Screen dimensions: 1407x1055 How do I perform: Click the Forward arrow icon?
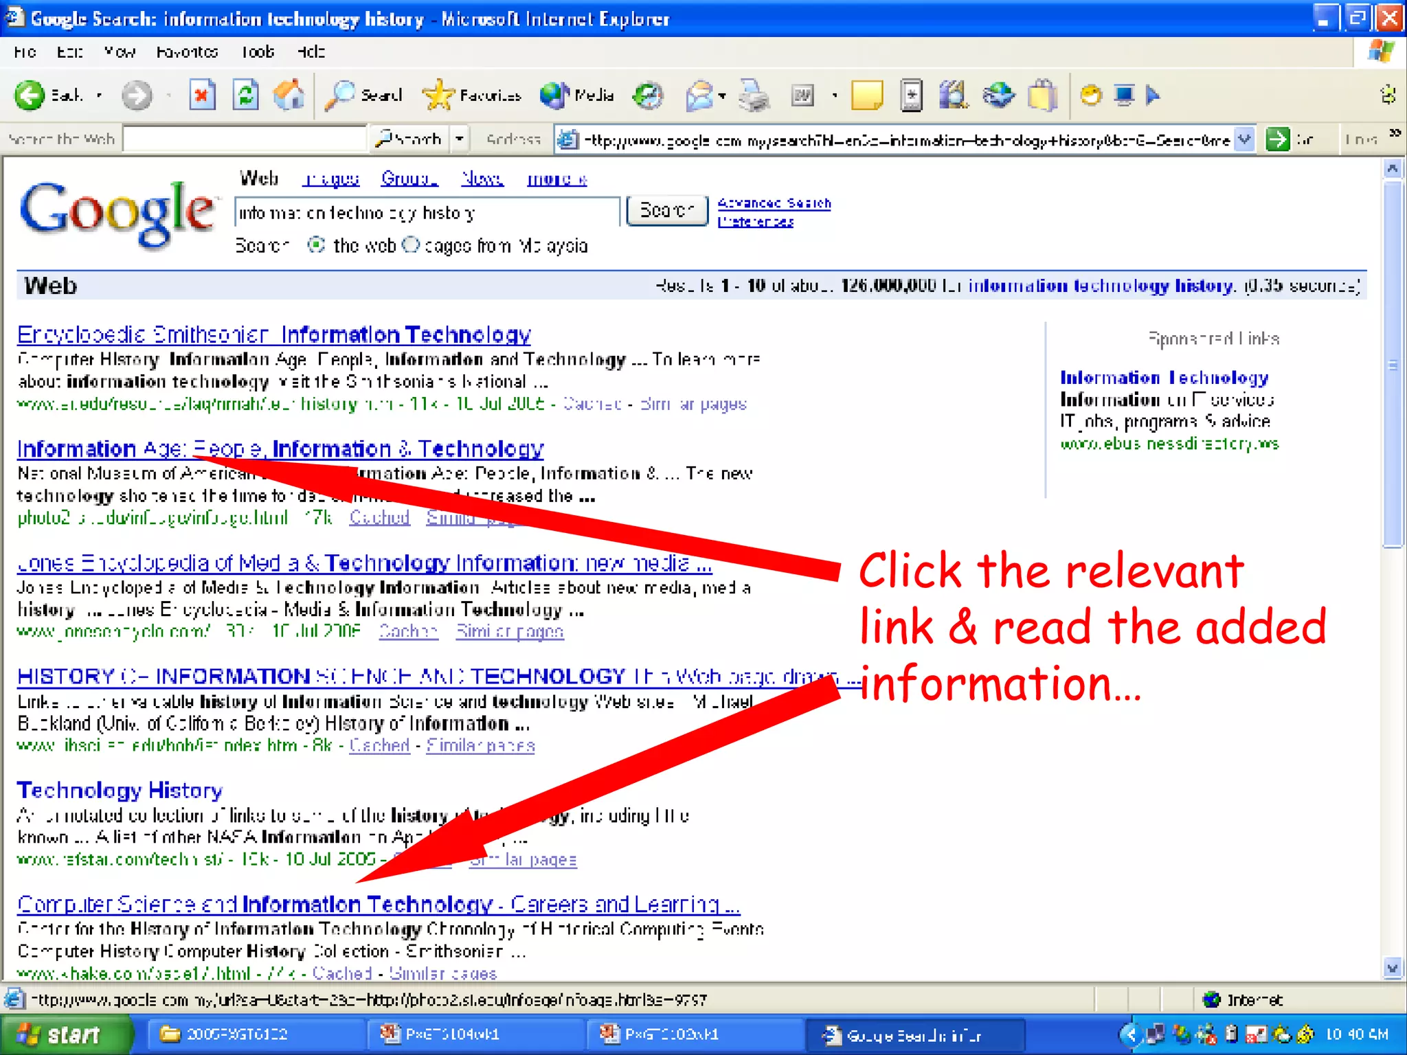(136, 95)
